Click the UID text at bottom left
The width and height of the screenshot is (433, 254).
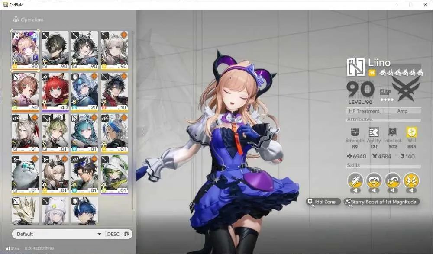(39, 248)
